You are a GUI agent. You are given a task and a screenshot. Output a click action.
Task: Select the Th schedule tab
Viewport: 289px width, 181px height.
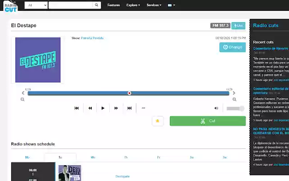[x=126, y=157]
